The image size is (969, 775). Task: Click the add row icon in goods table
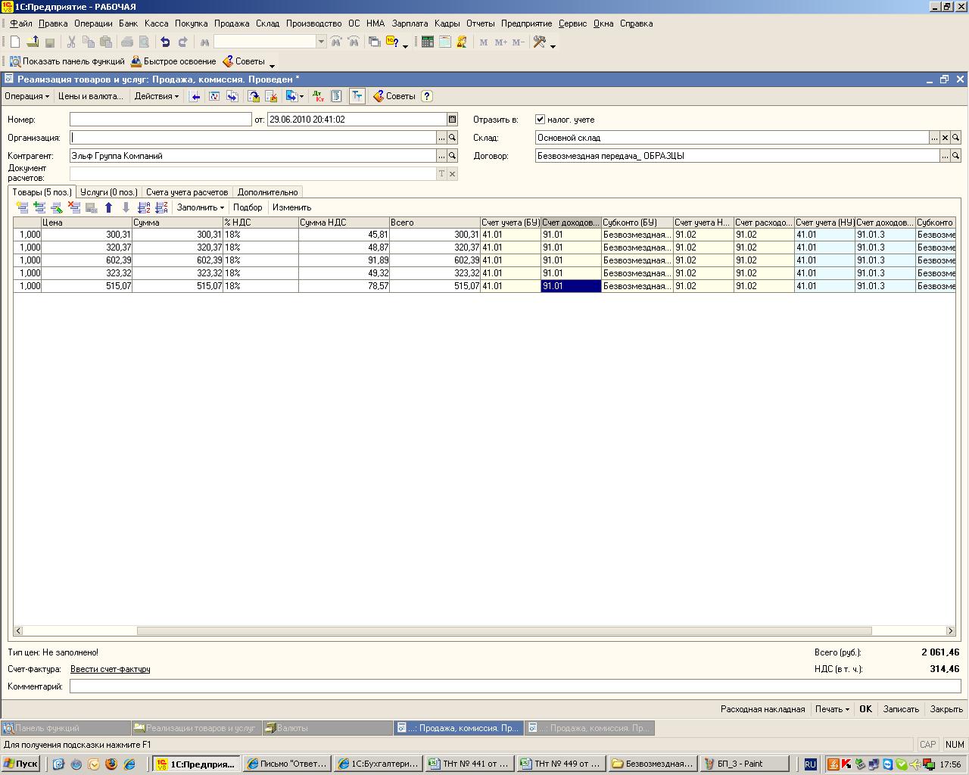coord(22,207)
